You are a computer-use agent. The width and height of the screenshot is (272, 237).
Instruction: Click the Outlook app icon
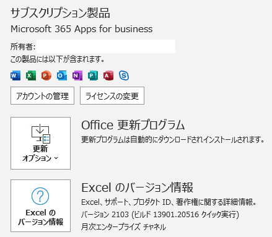[62, 75]
